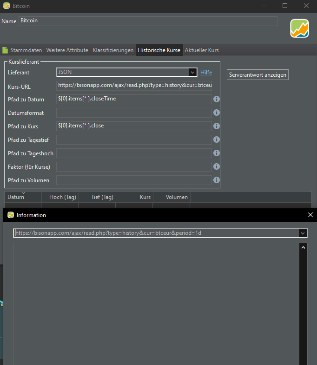Click the Kurs column header
The image size is (317, 365).
134,197
